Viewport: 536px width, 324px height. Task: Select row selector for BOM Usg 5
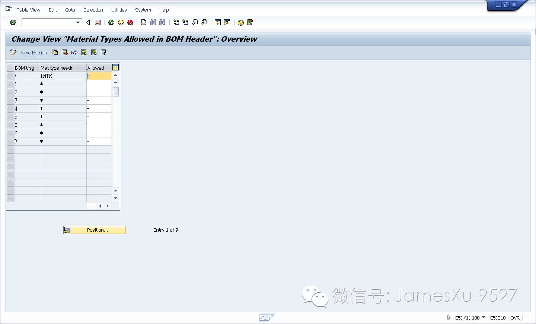pos(10,117)
